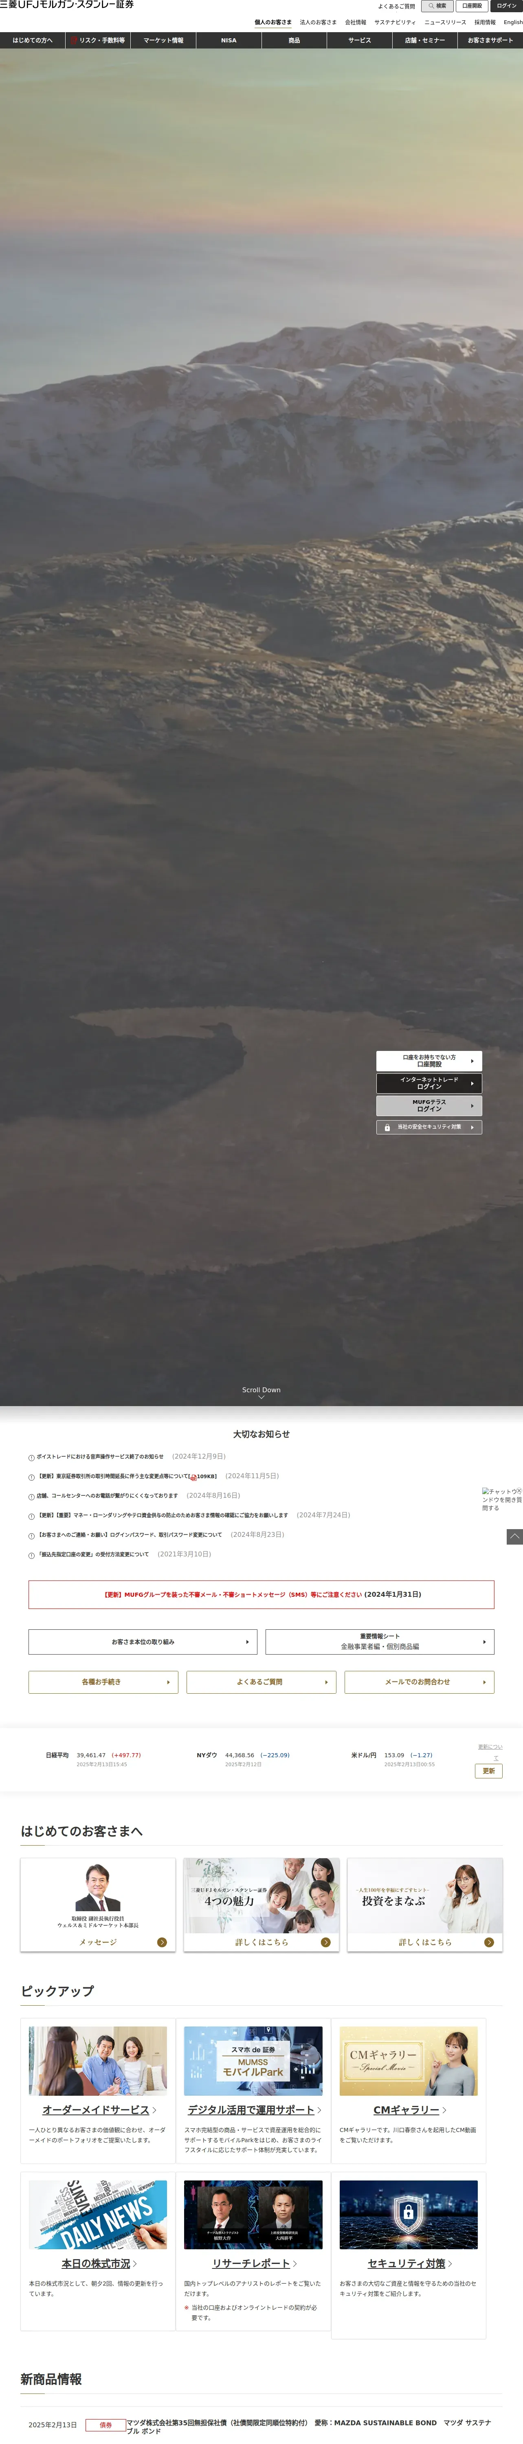
Task: Click the PDF icon on 東京証券取引所 notice
Action: tap(193, 1477)
